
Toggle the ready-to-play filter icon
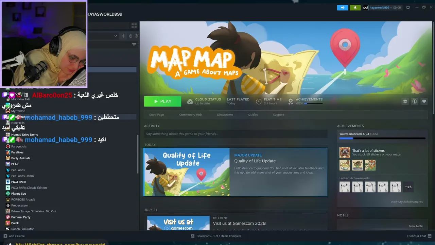coord(136,36)
